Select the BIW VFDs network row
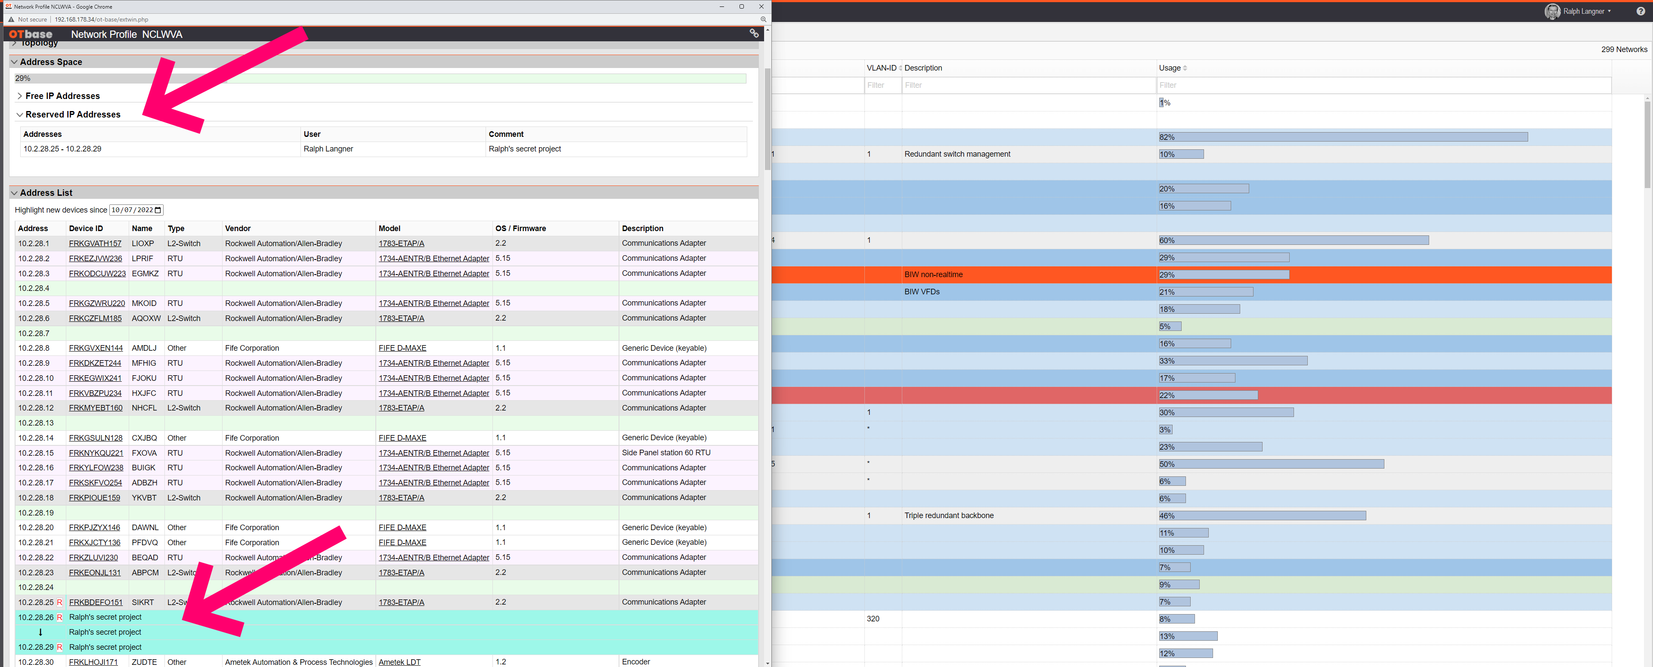 tap(1192, 292)
